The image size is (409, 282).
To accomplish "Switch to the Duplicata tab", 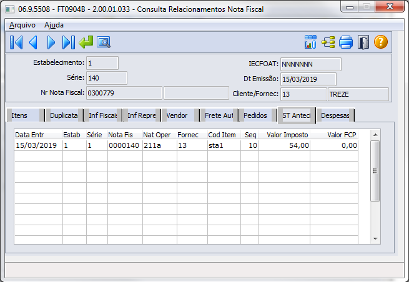I will (64, 115).
